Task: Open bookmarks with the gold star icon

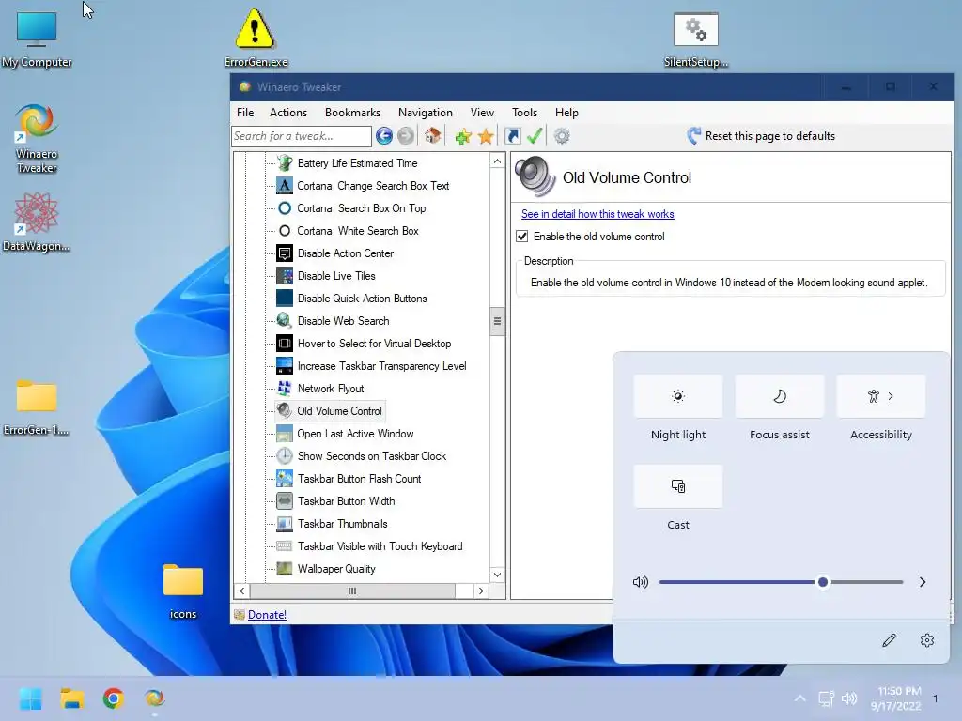Action: pos(486,136)
